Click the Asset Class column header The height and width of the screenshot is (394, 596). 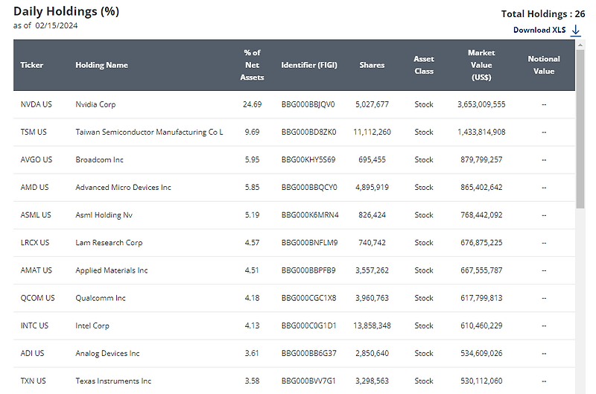click(424, 65)
